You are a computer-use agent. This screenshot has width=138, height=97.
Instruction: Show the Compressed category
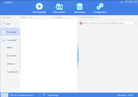[12, 72]
